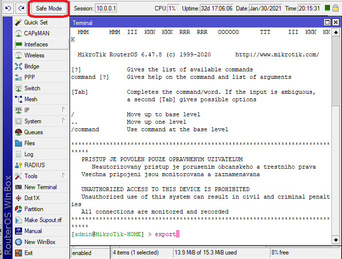Open the Bridge menu label
This screenshot has width=342, height=259.
tap(32, 66)
